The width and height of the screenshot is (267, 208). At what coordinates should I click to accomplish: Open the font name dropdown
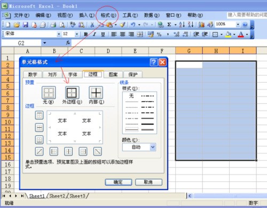pyautogui.click(x=59, y=34)
